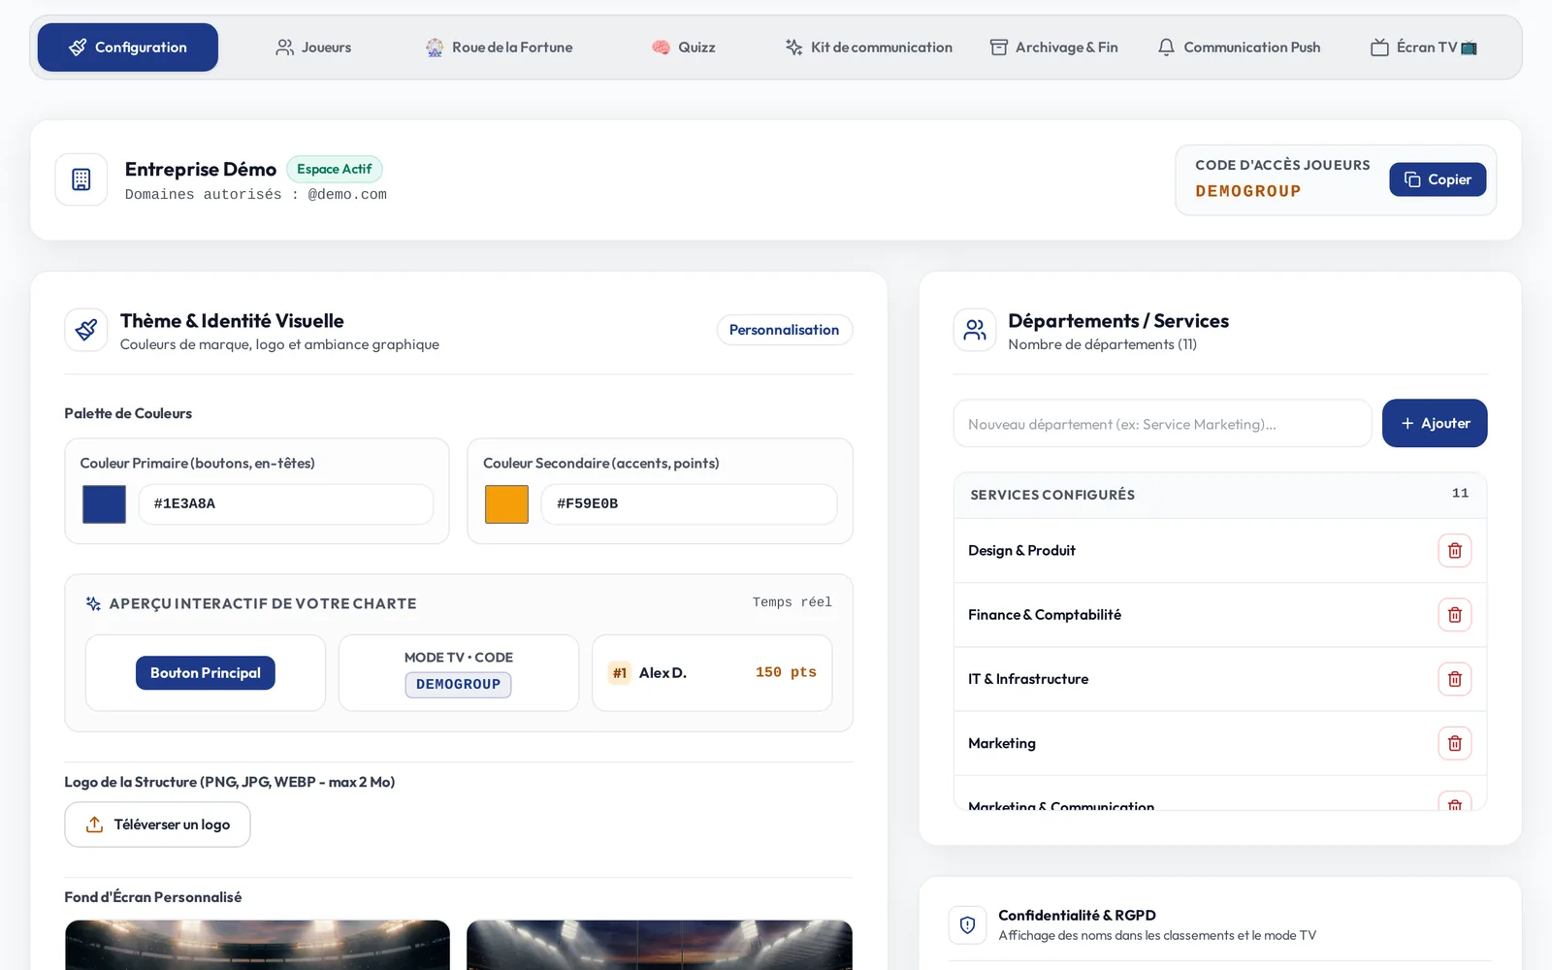Click the Services configurés count 11
This screenshot has height=970, width=1552.
1460,494
